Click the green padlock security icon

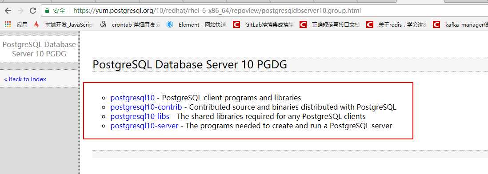(47, 11)
